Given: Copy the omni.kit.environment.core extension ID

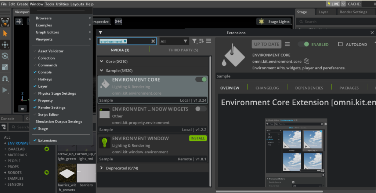Looking at the screenshot, I should point(307,61).
